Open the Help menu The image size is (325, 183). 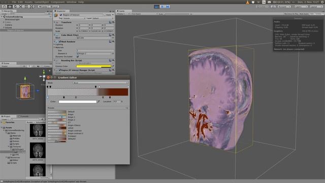click(81, 2)
